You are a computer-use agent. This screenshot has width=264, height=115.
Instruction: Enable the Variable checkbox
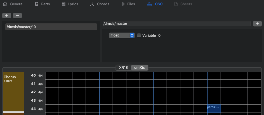coord(139,35)
